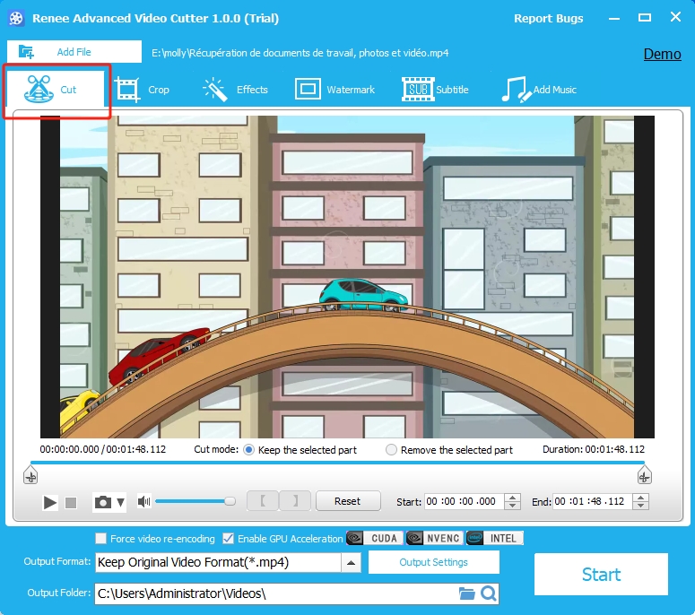Open the Crop tool tab
This screenshot has width=695, height=615.
coord(142,90)
